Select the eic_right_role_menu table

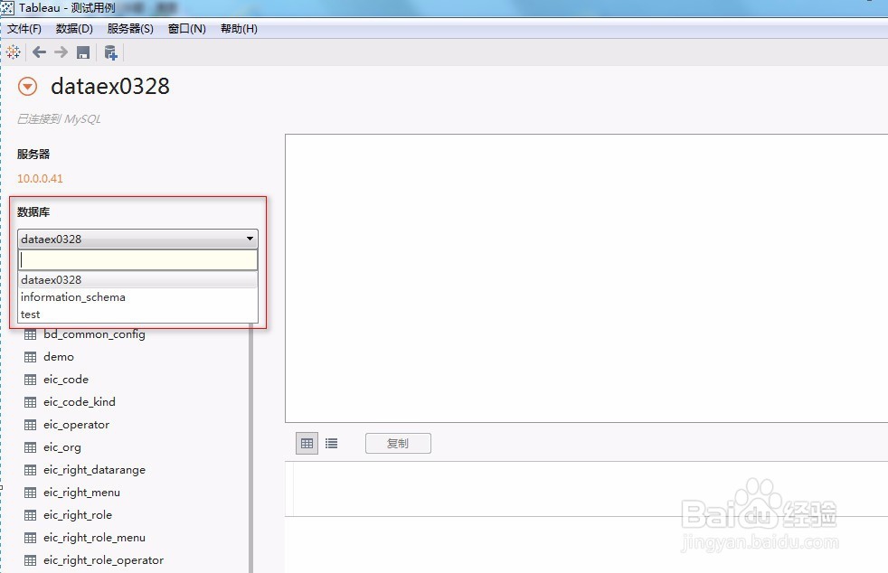95,538
